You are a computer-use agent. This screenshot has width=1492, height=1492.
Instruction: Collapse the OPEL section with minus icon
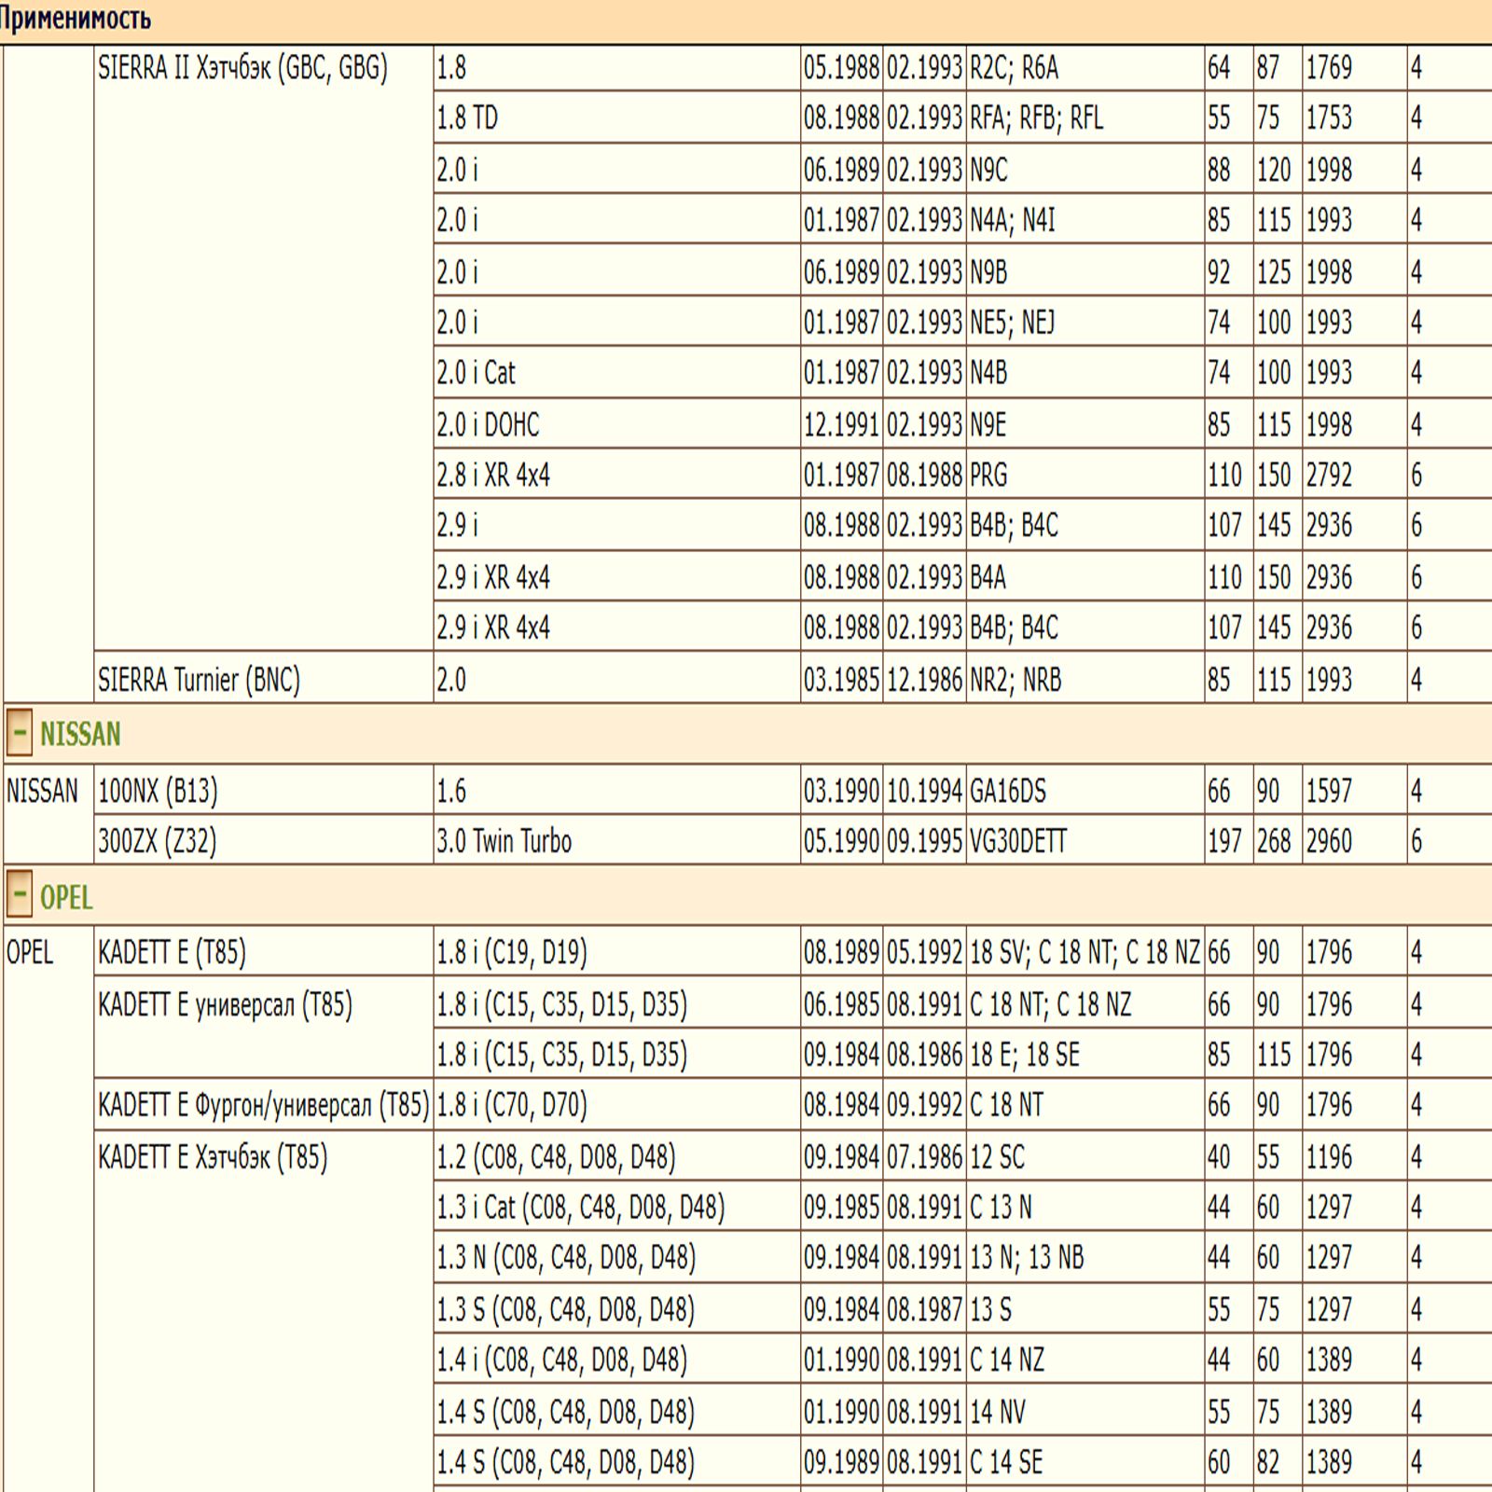click(20, 895)
